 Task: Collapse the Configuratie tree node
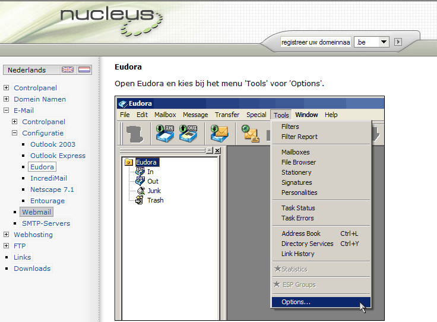pos(14,133)
